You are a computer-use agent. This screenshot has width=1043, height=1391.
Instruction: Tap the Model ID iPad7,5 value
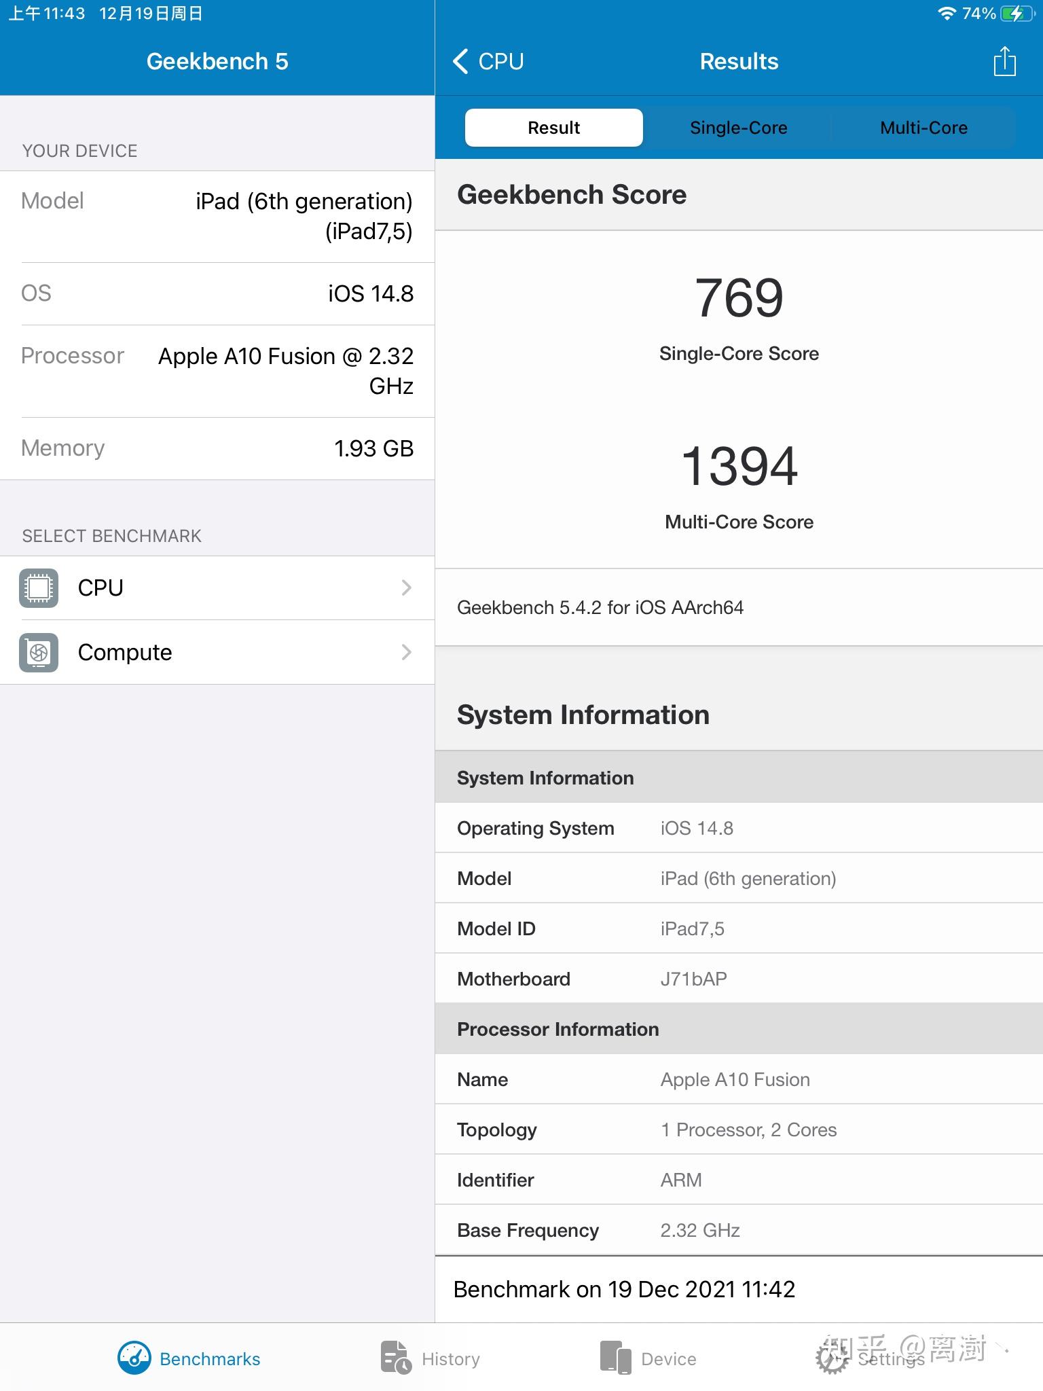point(693,928)
